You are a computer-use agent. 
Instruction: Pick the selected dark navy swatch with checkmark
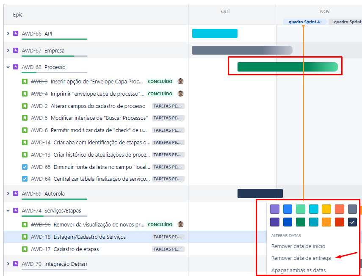tap(352, 222)
